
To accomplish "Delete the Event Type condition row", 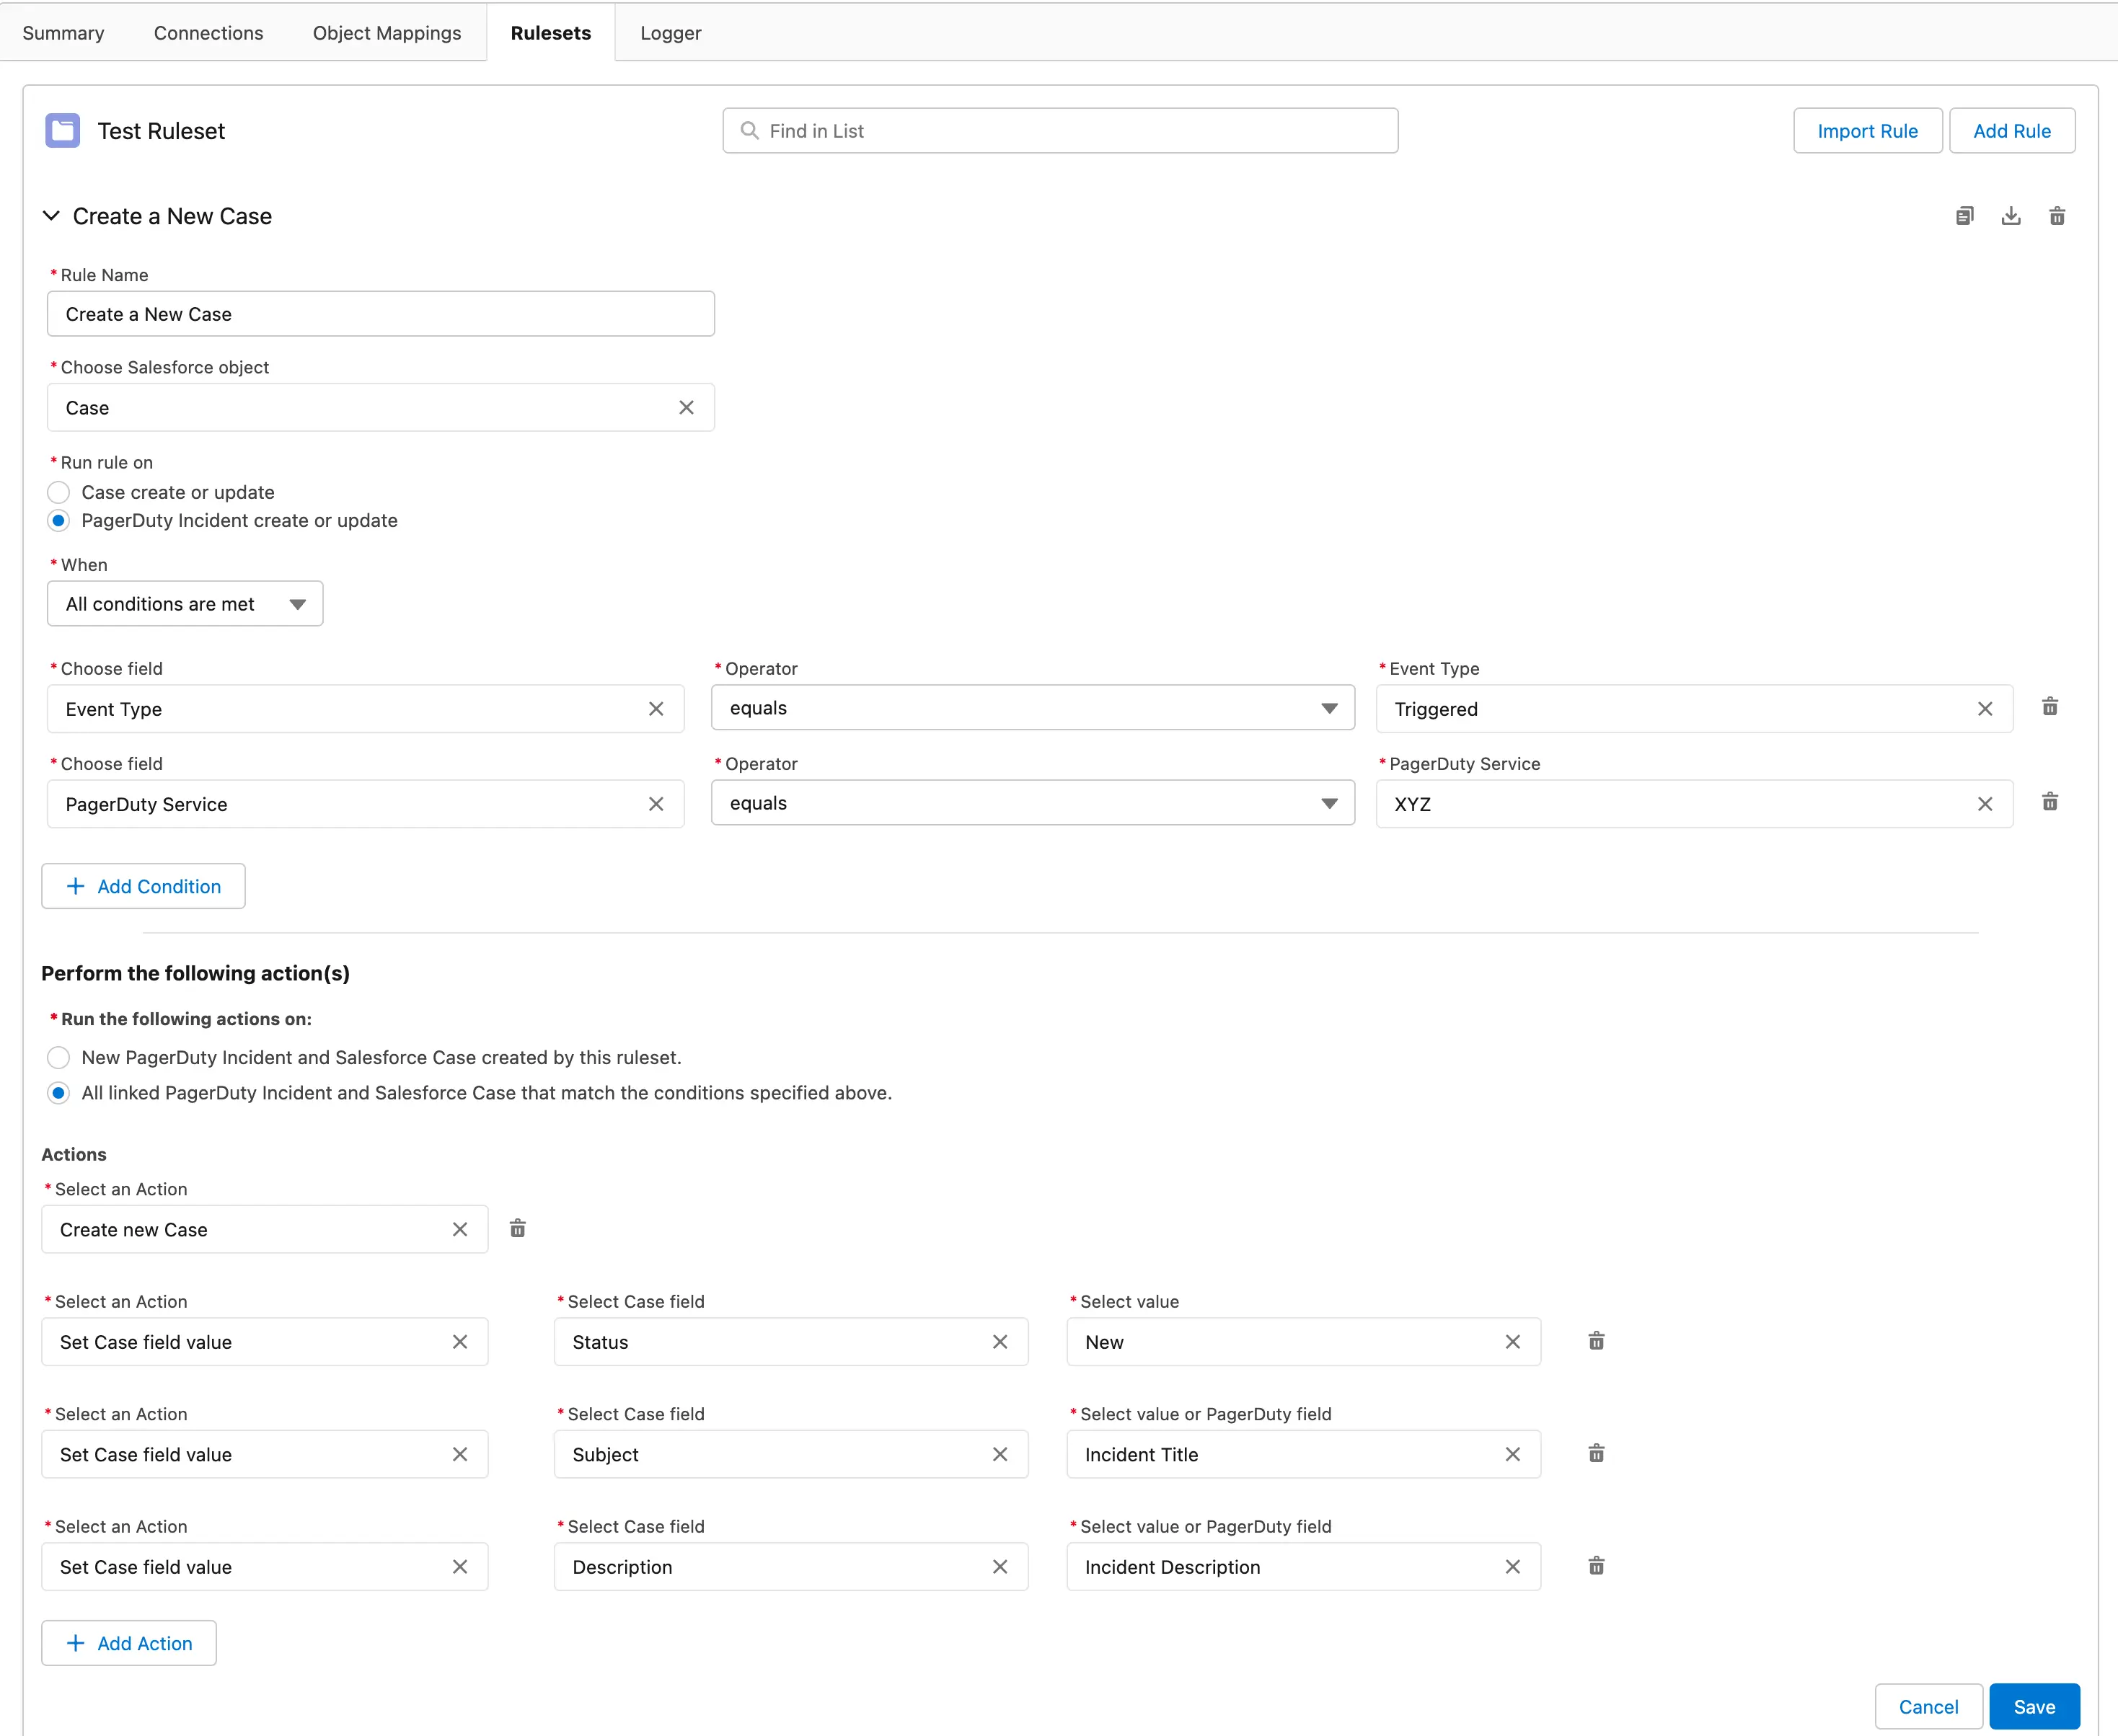I will click(x=2049, y=707).
